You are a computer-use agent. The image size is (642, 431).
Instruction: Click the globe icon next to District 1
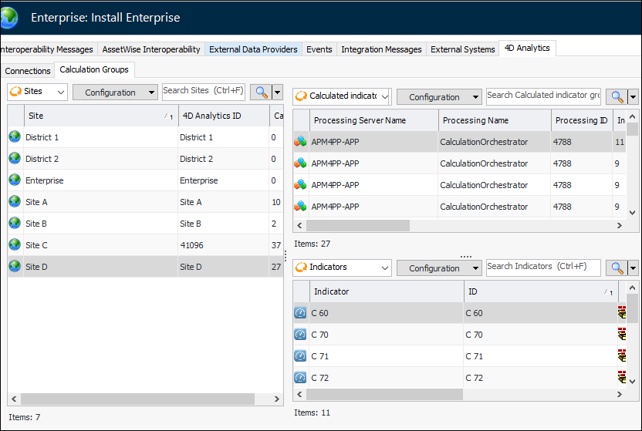tap(15, 137)
